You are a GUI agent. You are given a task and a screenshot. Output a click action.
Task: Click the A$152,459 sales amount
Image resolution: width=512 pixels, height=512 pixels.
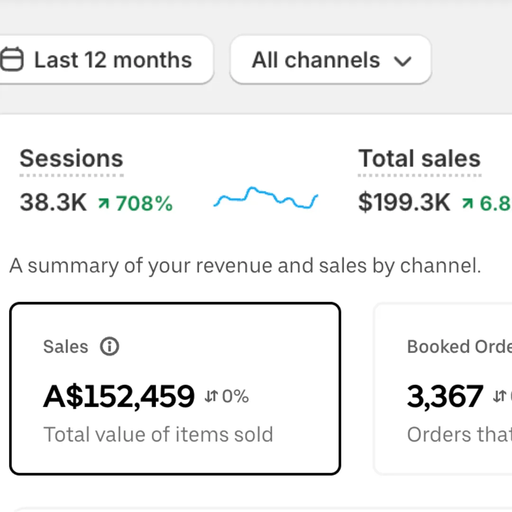119,396
